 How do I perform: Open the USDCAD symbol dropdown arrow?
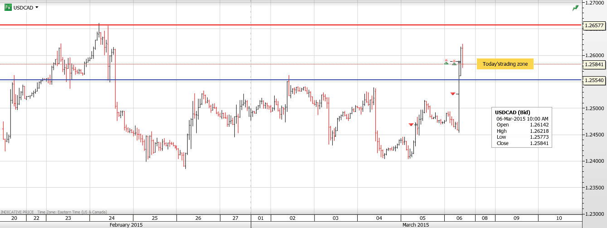(37, 7)
